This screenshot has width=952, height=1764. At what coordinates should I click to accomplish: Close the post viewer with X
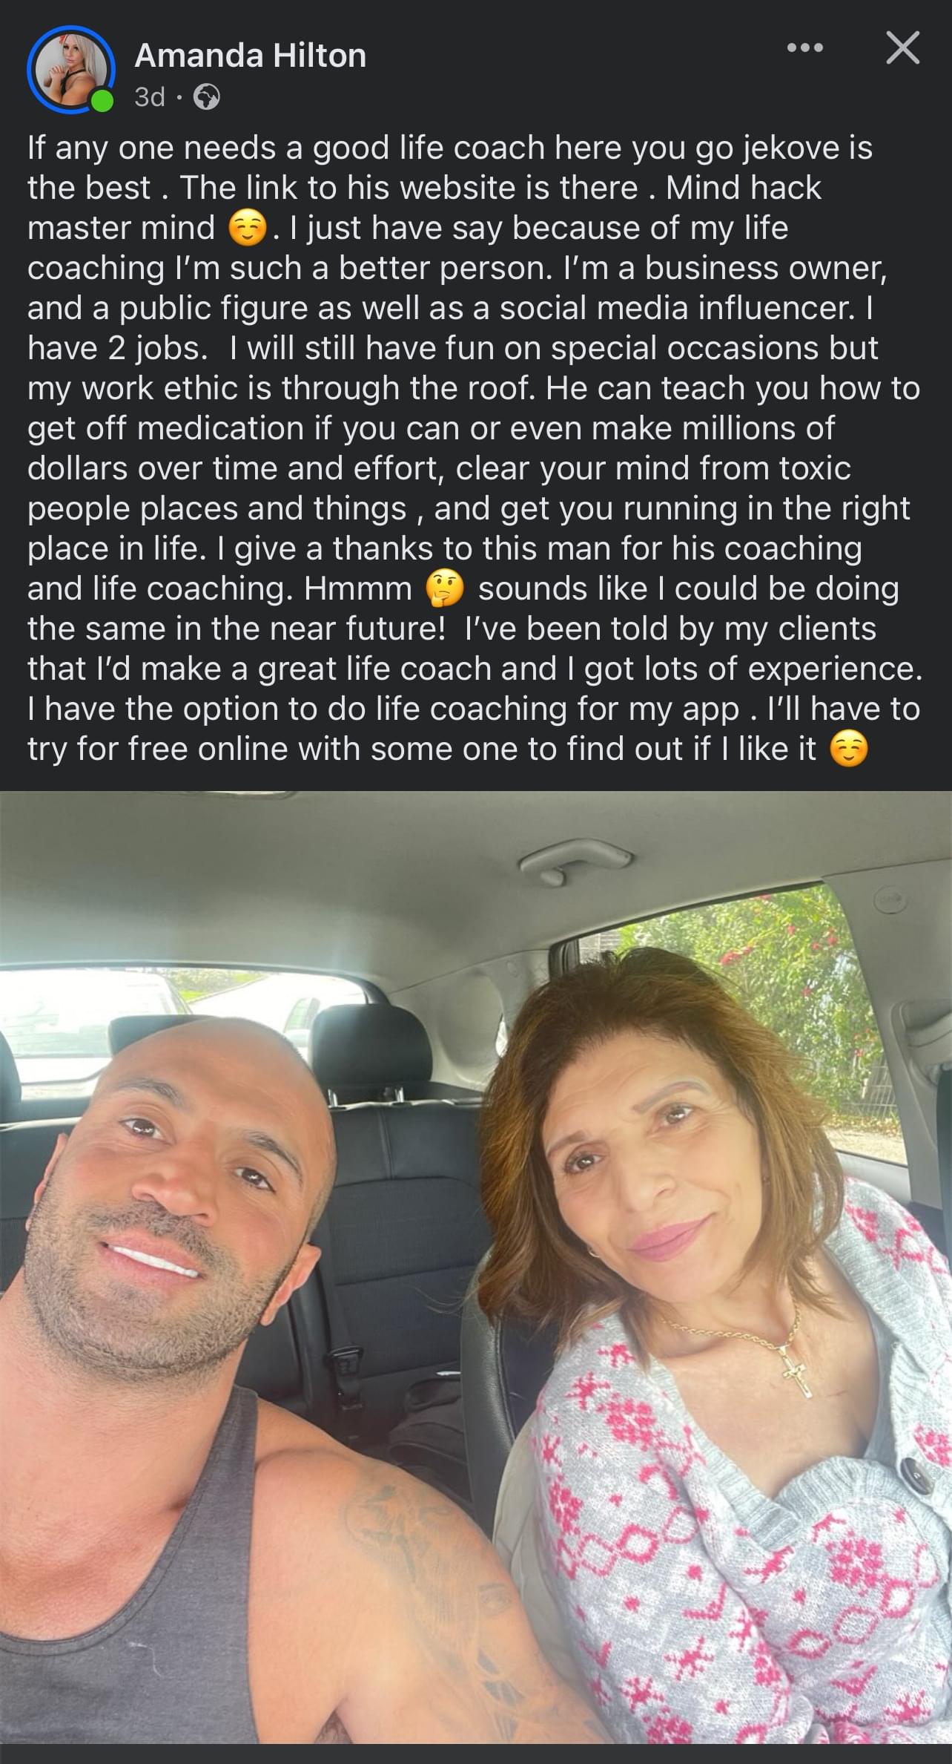902,48
